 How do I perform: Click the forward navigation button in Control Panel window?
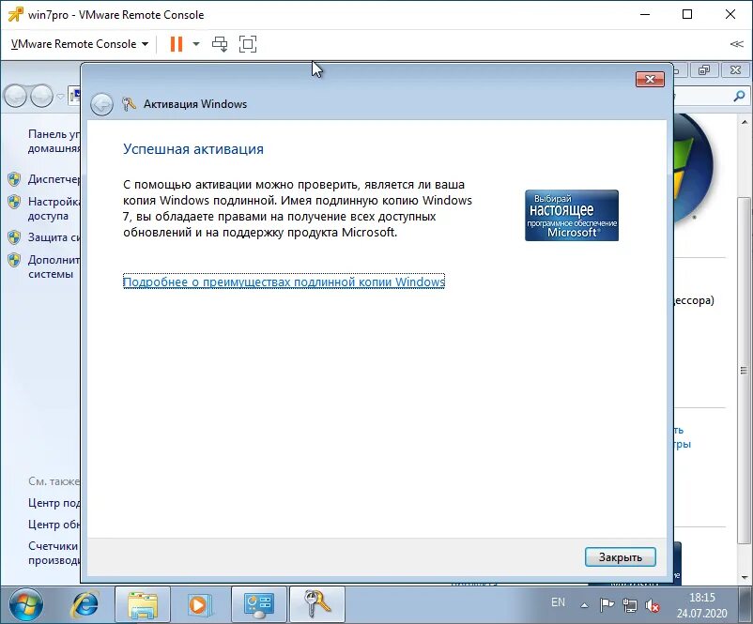click(x=42, y=96)
